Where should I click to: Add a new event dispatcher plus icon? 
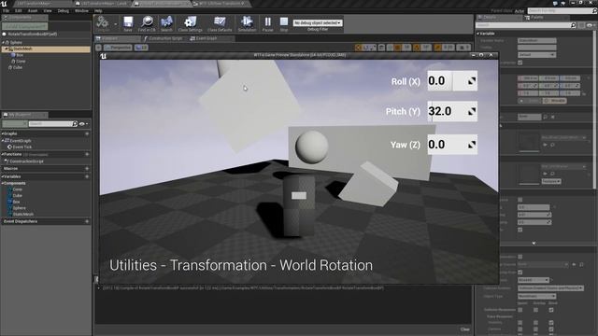pos(87,221)
